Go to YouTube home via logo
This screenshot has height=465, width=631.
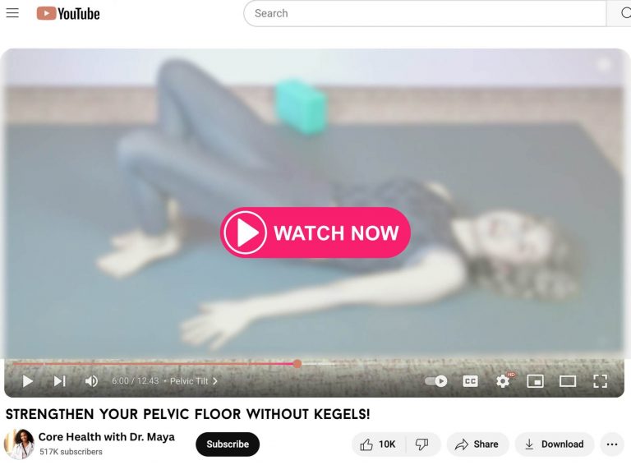coord(68,14)
